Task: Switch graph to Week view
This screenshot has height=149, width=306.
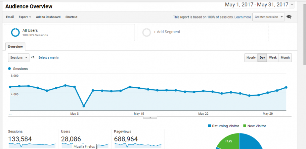Action: click(273, 58)
